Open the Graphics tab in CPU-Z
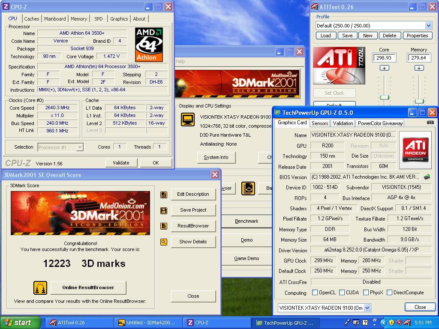Viewport: 439px width, 329px height. 119,19
